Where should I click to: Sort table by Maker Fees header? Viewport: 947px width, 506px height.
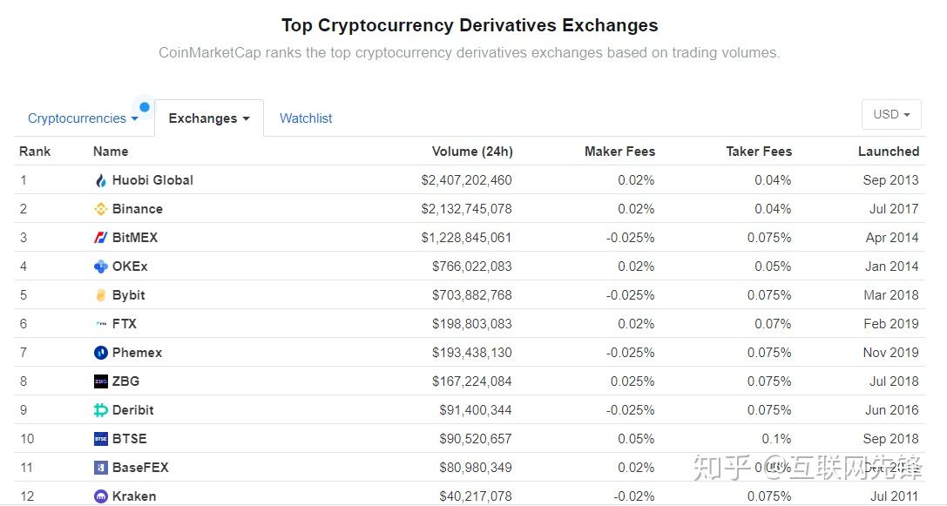click(619, 152)
